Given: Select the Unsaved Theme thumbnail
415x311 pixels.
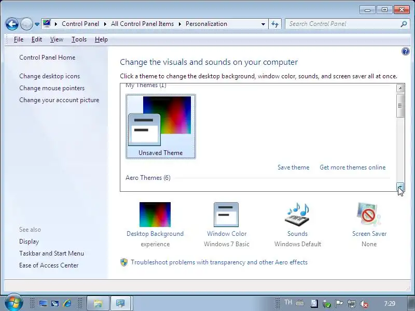Looking at the screenshot, I should [161, 126].
